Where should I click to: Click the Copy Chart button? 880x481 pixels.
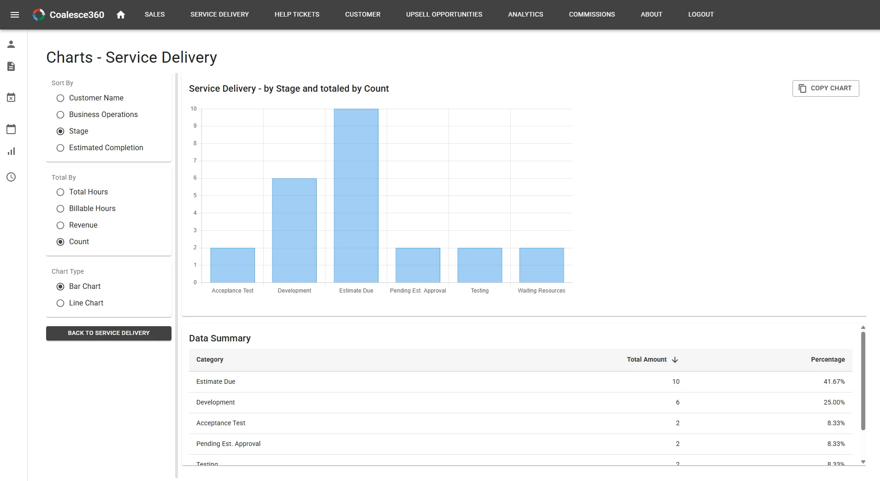[x=825, y=88]
